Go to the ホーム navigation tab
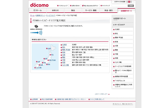Viewport: 164px width, 108px height. pyautogui.click(x=38, y=11)
